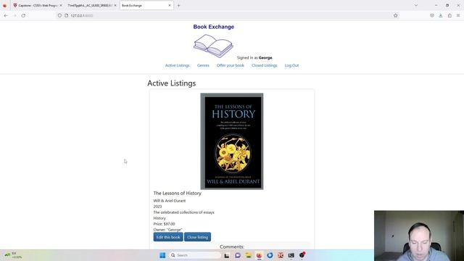
Task: Open File Explorer from the taskbar
Action: 248,255
